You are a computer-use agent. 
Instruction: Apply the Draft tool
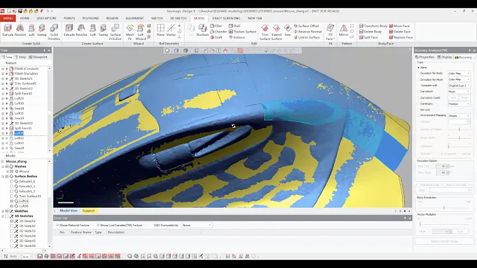[x=216, y=37]
